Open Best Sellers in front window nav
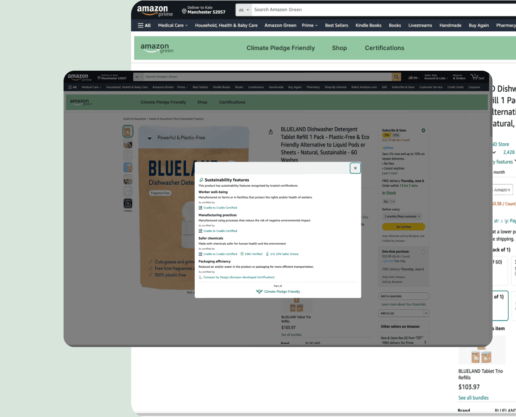The height and width of the screenshot is (417, 516). 200,87
